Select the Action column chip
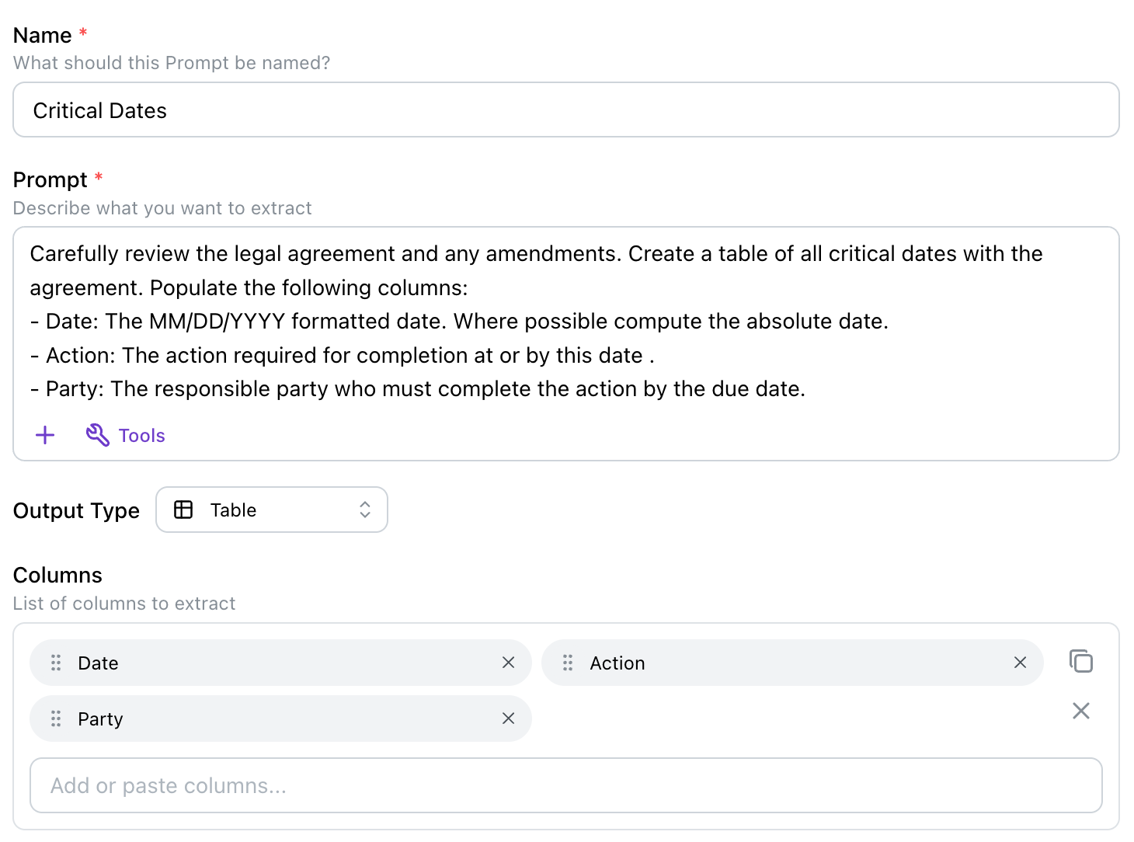 [792, 663]
